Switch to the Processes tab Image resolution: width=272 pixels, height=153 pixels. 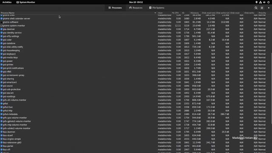coord(115,8)
